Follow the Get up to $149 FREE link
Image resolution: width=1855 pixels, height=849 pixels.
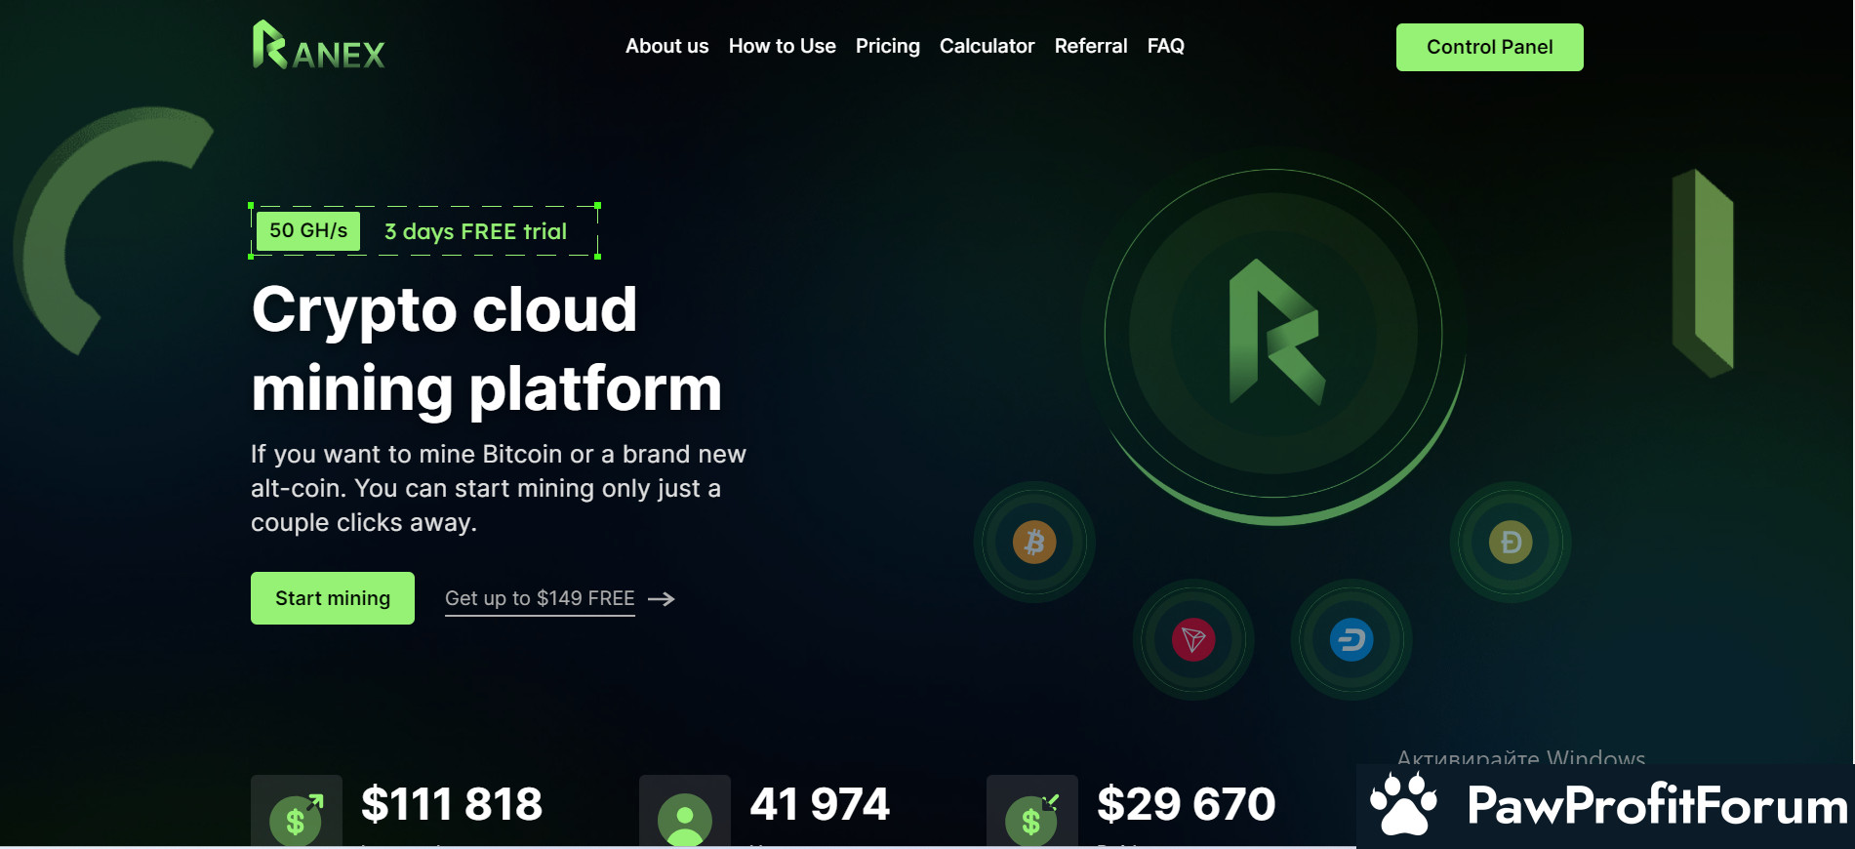click(540, 598)
